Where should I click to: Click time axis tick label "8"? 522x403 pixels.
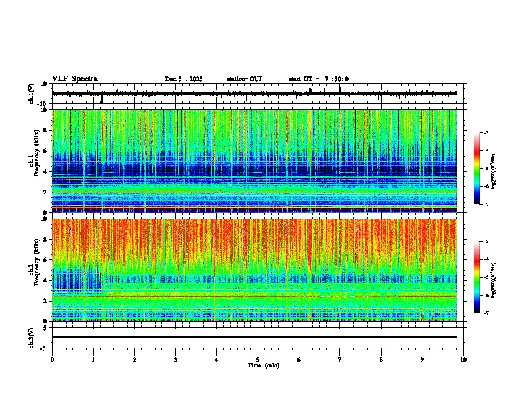pos(381,360)
